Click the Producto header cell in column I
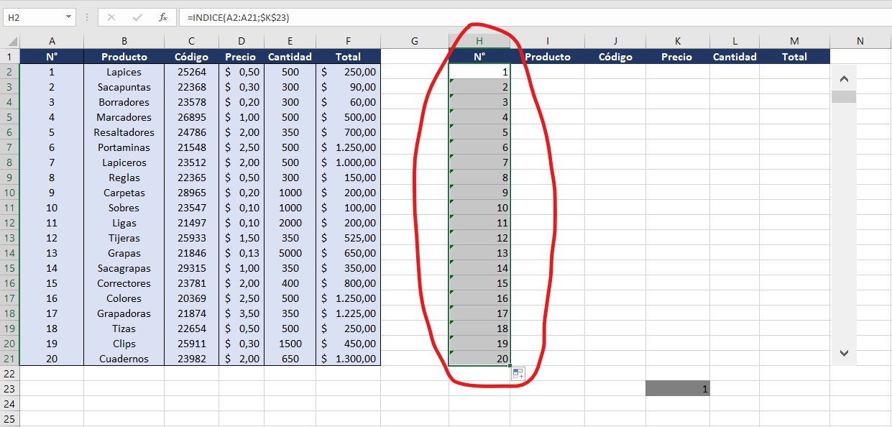Image resolution: width=892 pixels, height=427 pixels. (547, 57)
